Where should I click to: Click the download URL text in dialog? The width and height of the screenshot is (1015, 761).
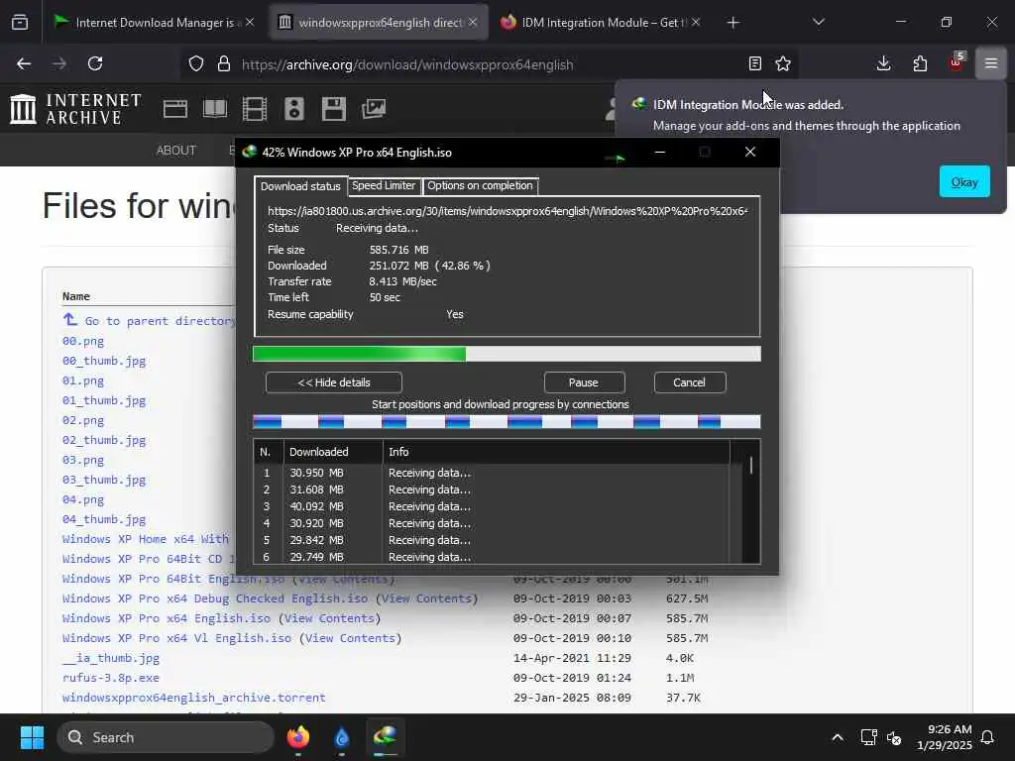click(x=507, y=211)
